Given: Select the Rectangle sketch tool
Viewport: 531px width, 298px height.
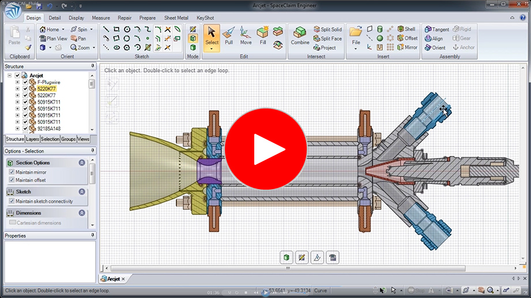Looking at the screenshot, I should click(116, 29).
